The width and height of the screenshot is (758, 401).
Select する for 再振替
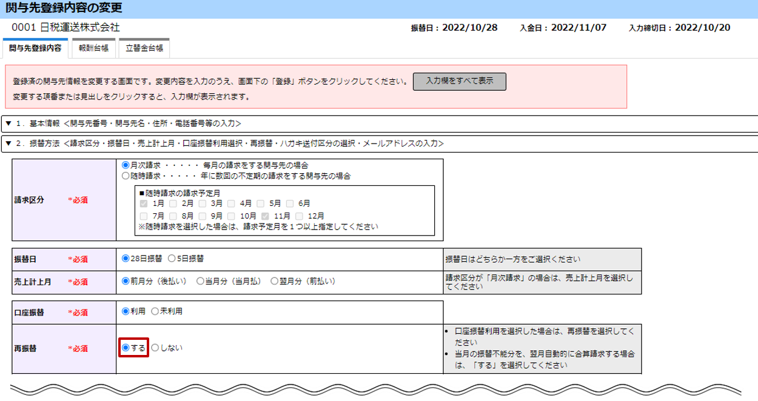[x=126, y=348]
